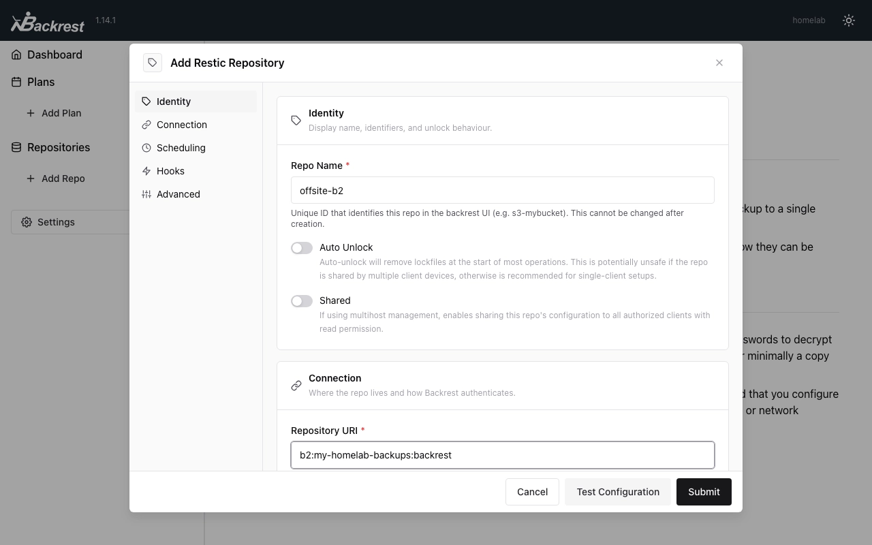The height and width of the screenshot is (545, 872).
Task: Click the Connection card header link icon
Action: [296, 386]
